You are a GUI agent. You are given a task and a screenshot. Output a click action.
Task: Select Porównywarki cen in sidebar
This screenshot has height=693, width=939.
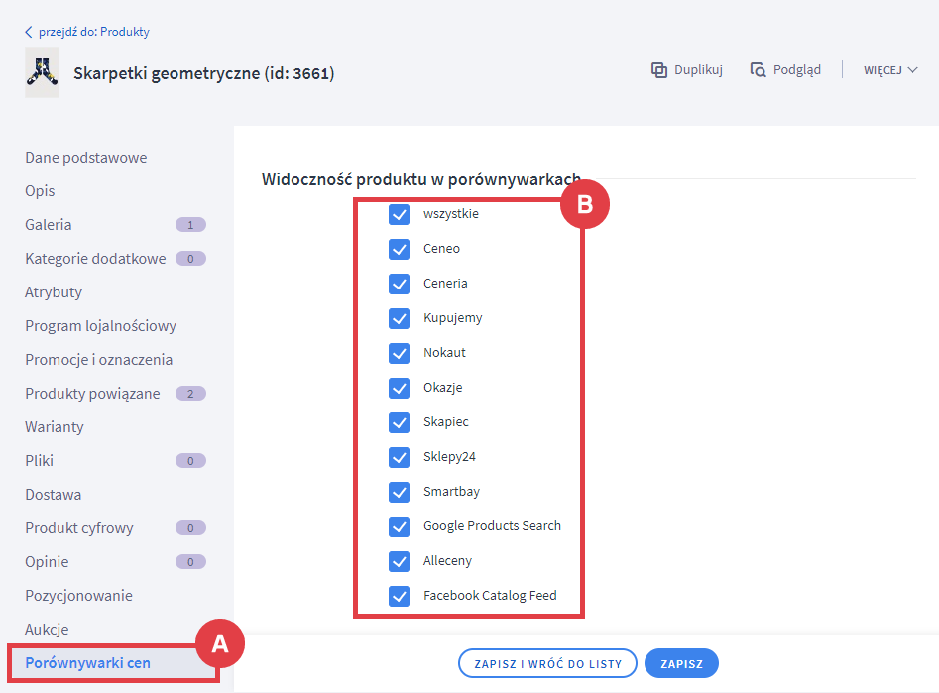tap(87, 663)
